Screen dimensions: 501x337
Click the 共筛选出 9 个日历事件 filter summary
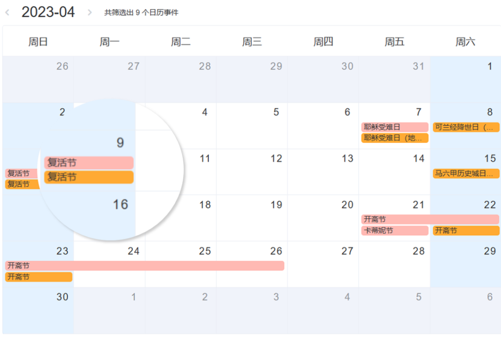[141, 13]
